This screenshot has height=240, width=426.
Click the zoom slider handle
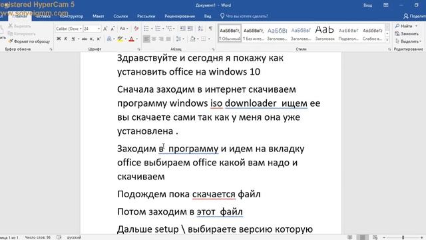point(403,237)
